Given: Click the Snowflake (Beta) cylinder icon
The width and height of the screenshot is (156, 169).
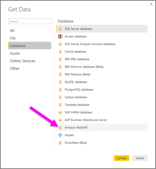Looking at the screenshot, I should 60,143.
